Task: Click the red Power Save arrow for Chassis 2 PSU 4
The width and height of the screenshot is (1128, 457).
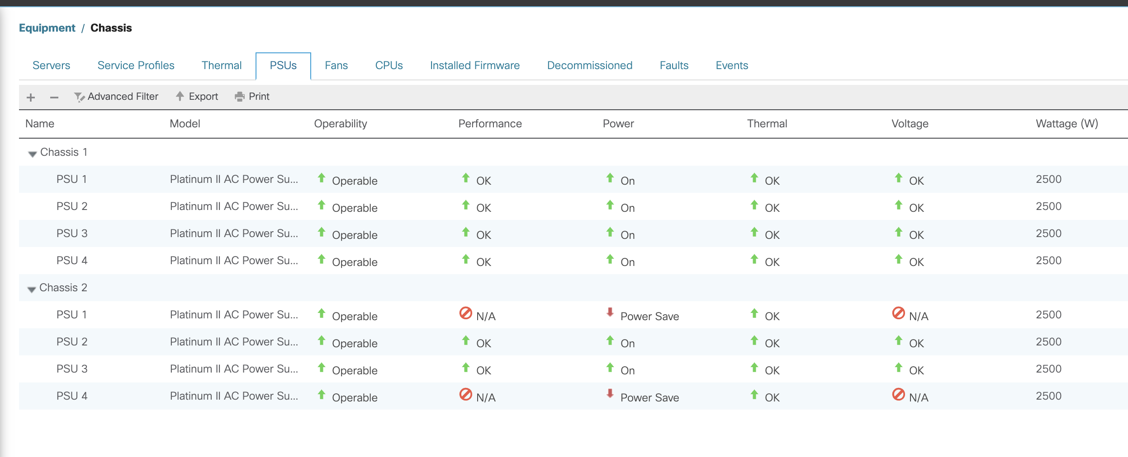Action: coord(610,395)
